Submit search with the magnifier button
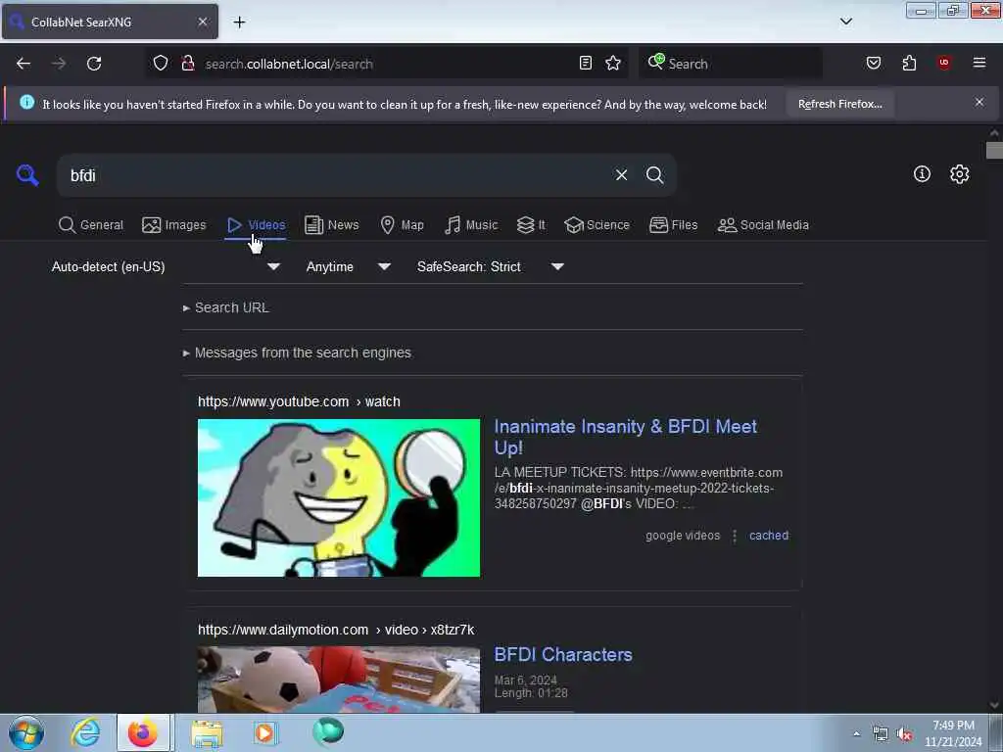1003x752 pixels. click(x=654, y=175)
